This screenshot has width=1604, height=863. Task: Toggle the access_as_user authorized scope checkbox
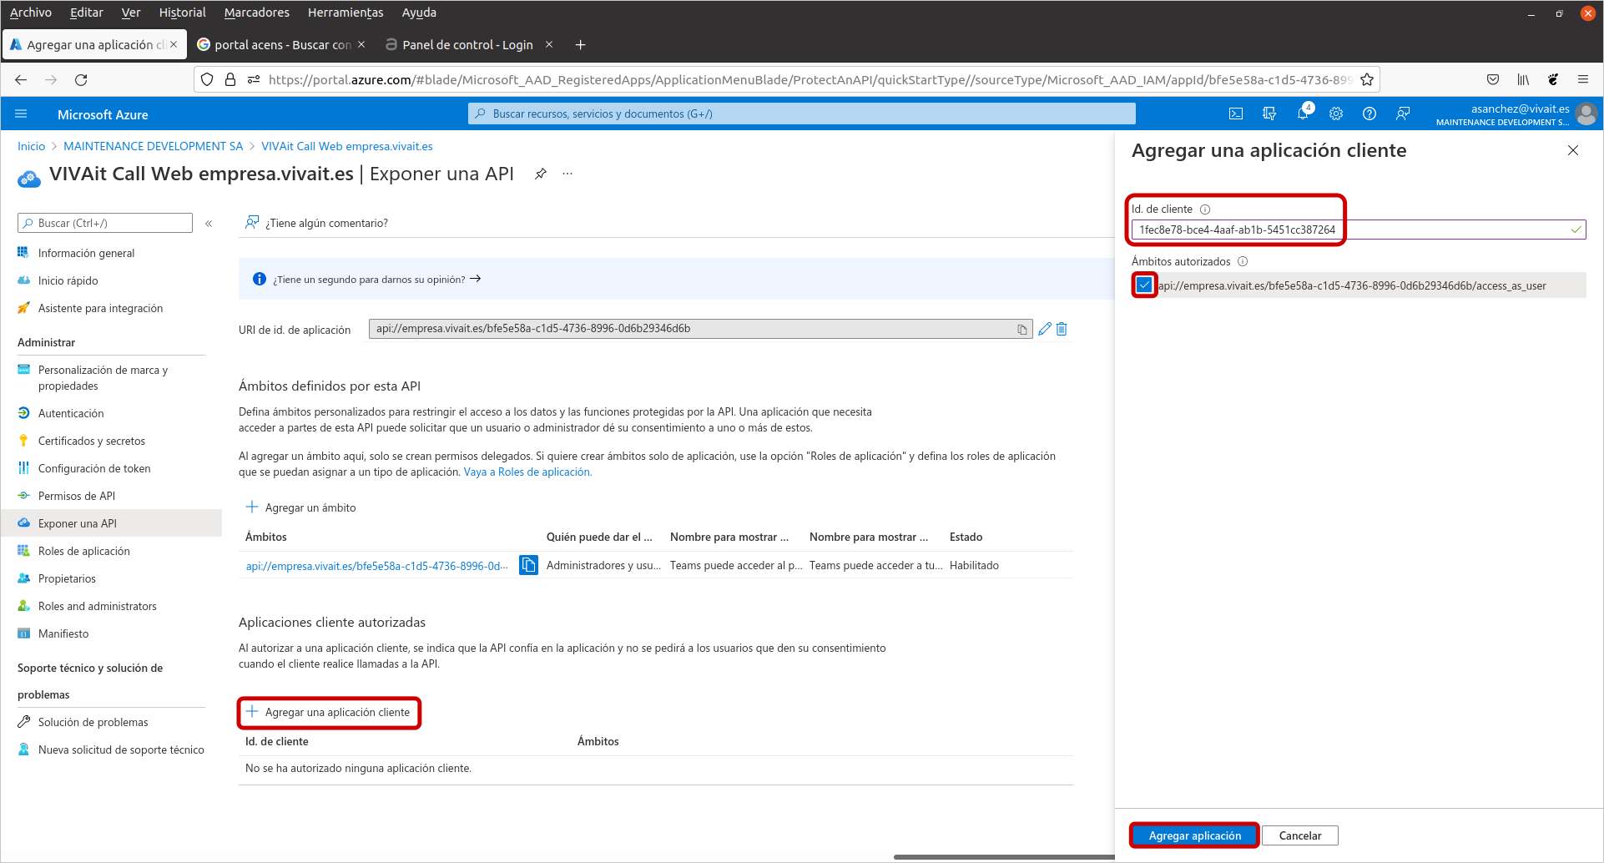[x=1144, y=285]
